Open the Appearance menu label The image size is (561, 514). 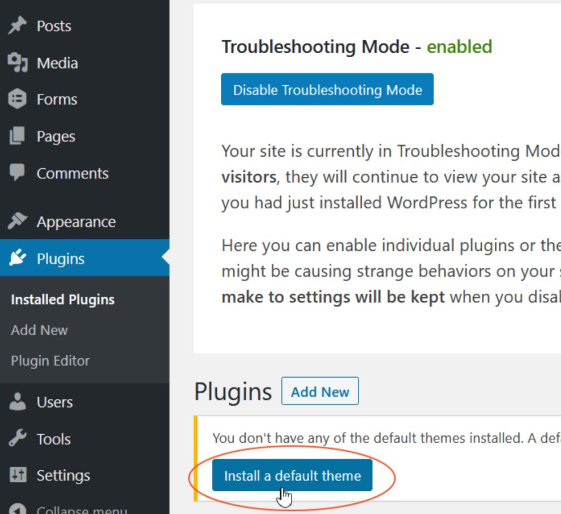tap(76, 222)
